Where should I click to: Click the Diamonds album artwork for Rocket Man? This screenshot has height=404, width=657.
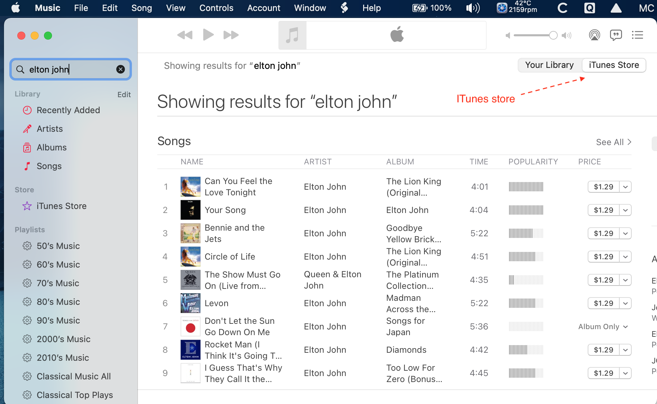click(190, 350)
